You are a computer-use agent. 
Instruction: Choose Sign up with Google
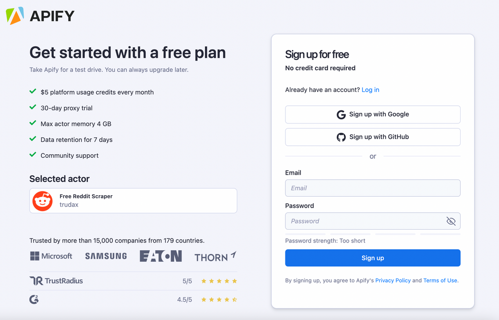click(x=373, y=114)
